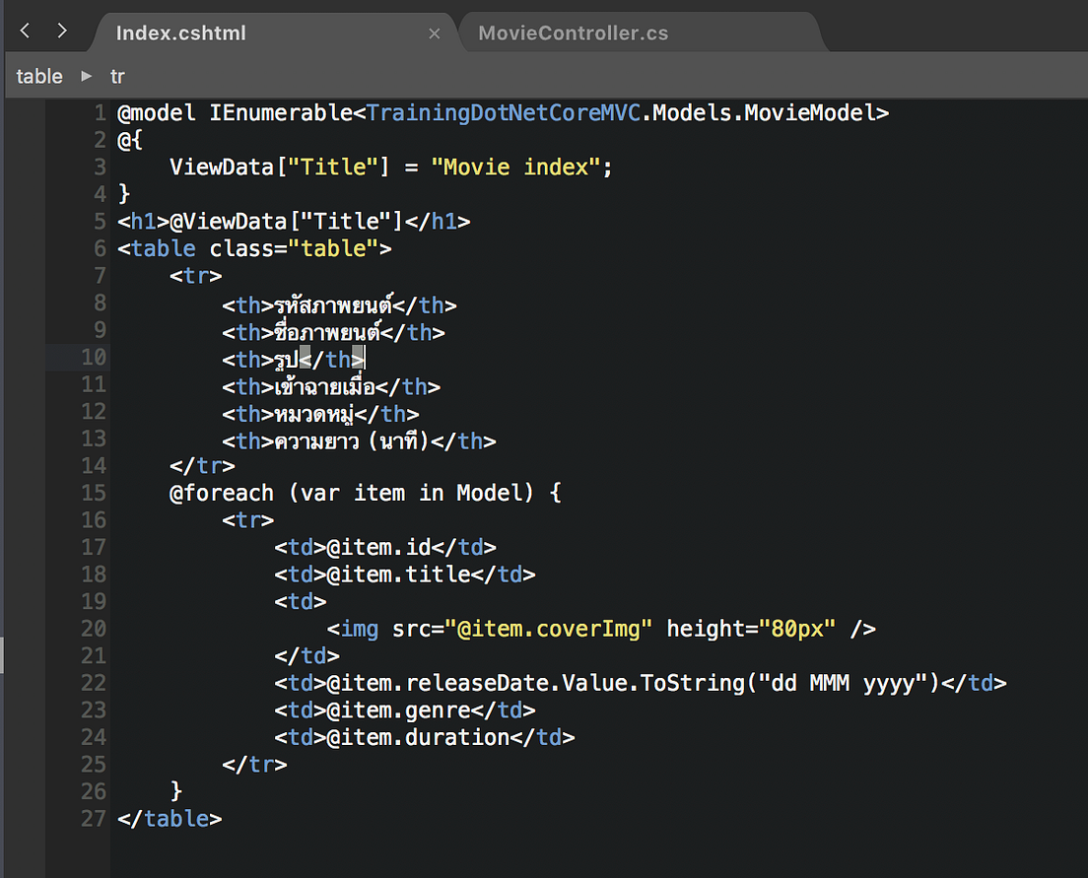This screenshot has height=878, width=1088.
Task: Click the back navigation arrow
Action: click(x=24, y=29)
